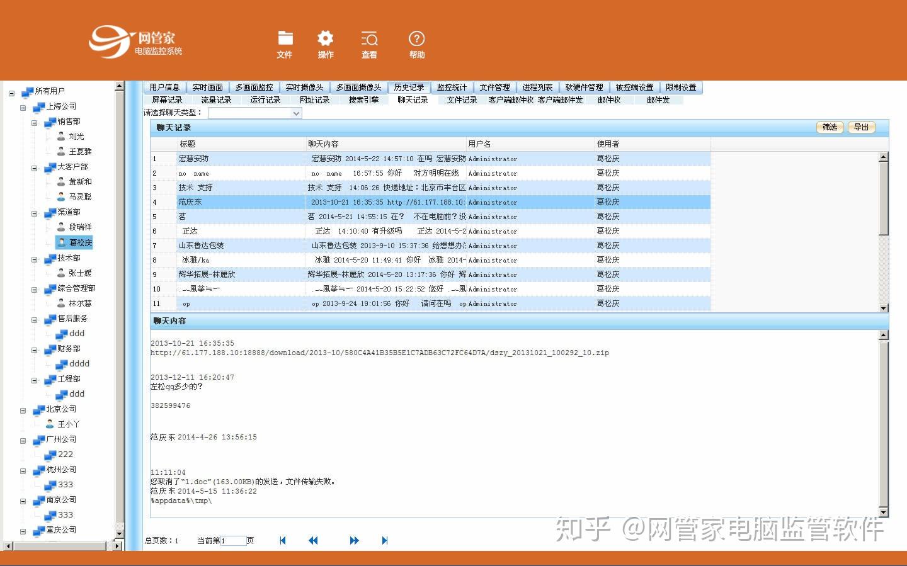Viewport: 907px width, 566px height.
Task: Select the chat row titled 技术 支持
Action: 430,188
